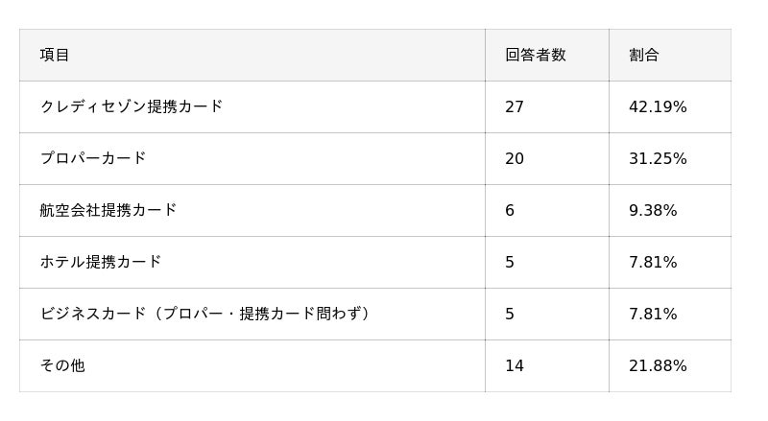Click the ホテル提携カード percentage value
768x421 pixels.
[x=653, y=262]
